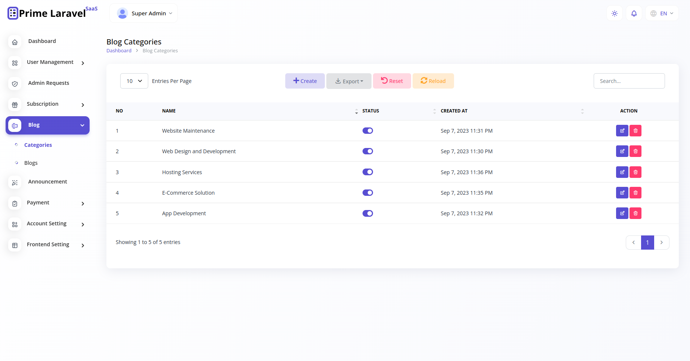Viewport: 690px width, 361px height.
Task: Open the EN language dropdown
Action: 662,13
